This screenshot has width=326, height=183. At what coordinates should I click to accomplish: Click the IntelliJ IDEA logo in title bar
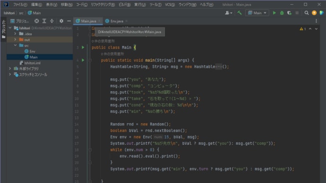(6, 4)
